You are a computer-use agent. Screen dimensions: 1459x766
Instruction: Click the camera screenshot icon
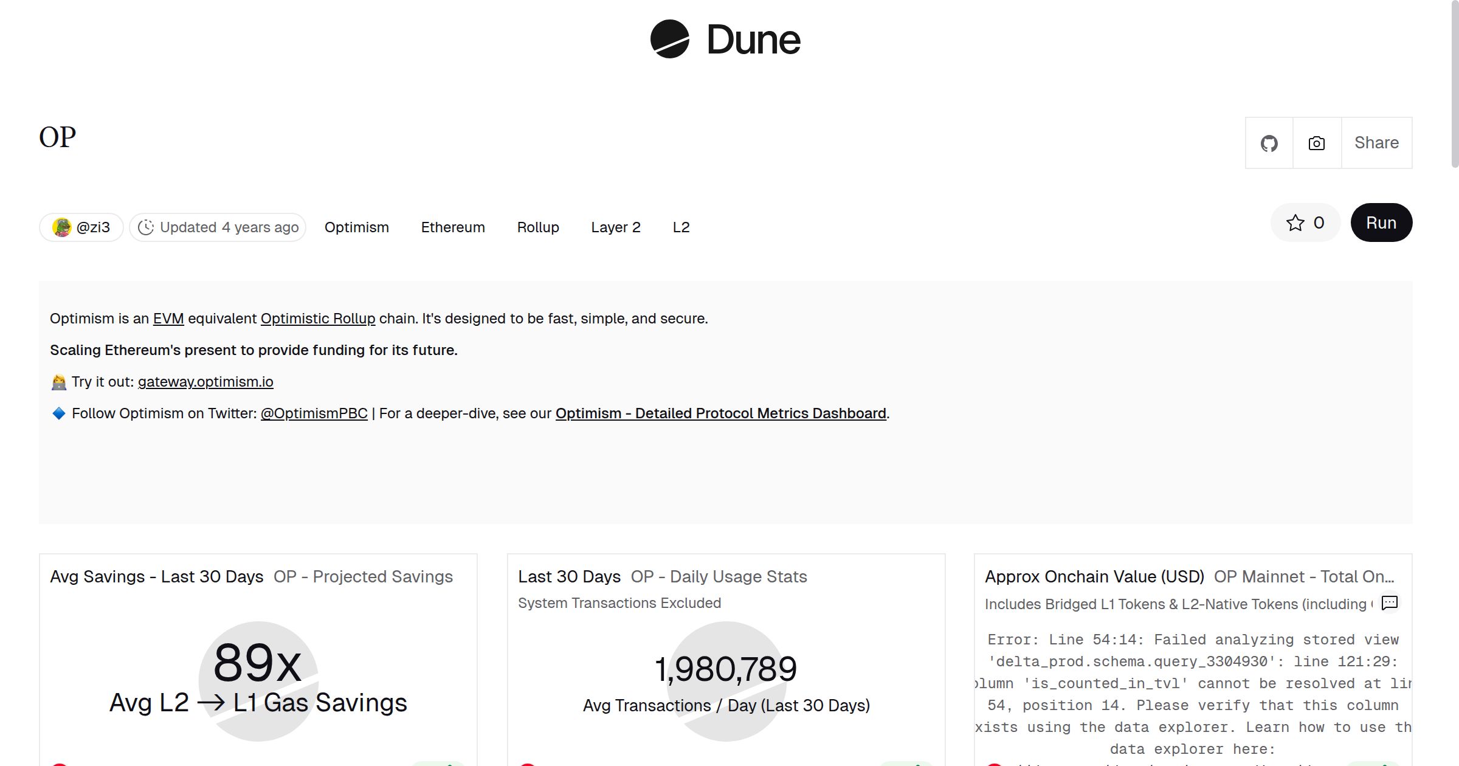click(1317, 143)
